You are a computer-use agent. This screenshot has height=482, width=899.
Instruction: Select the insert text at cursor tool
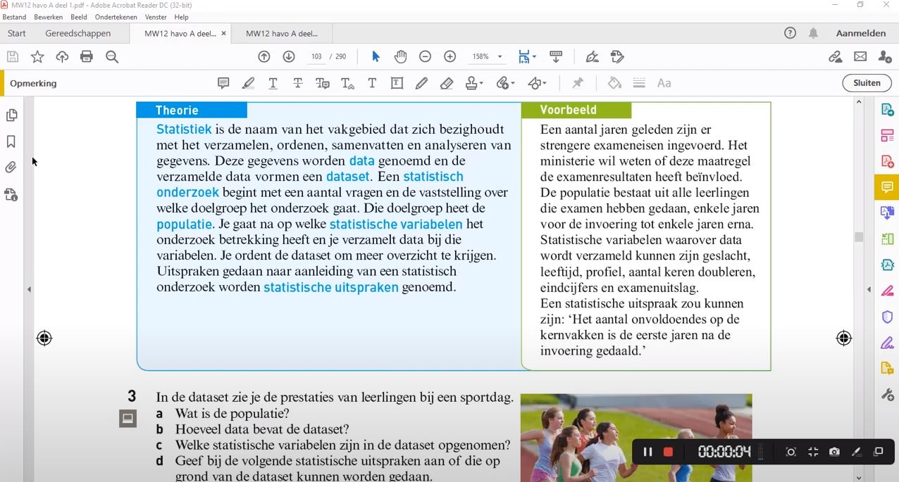tap(347, 83)
